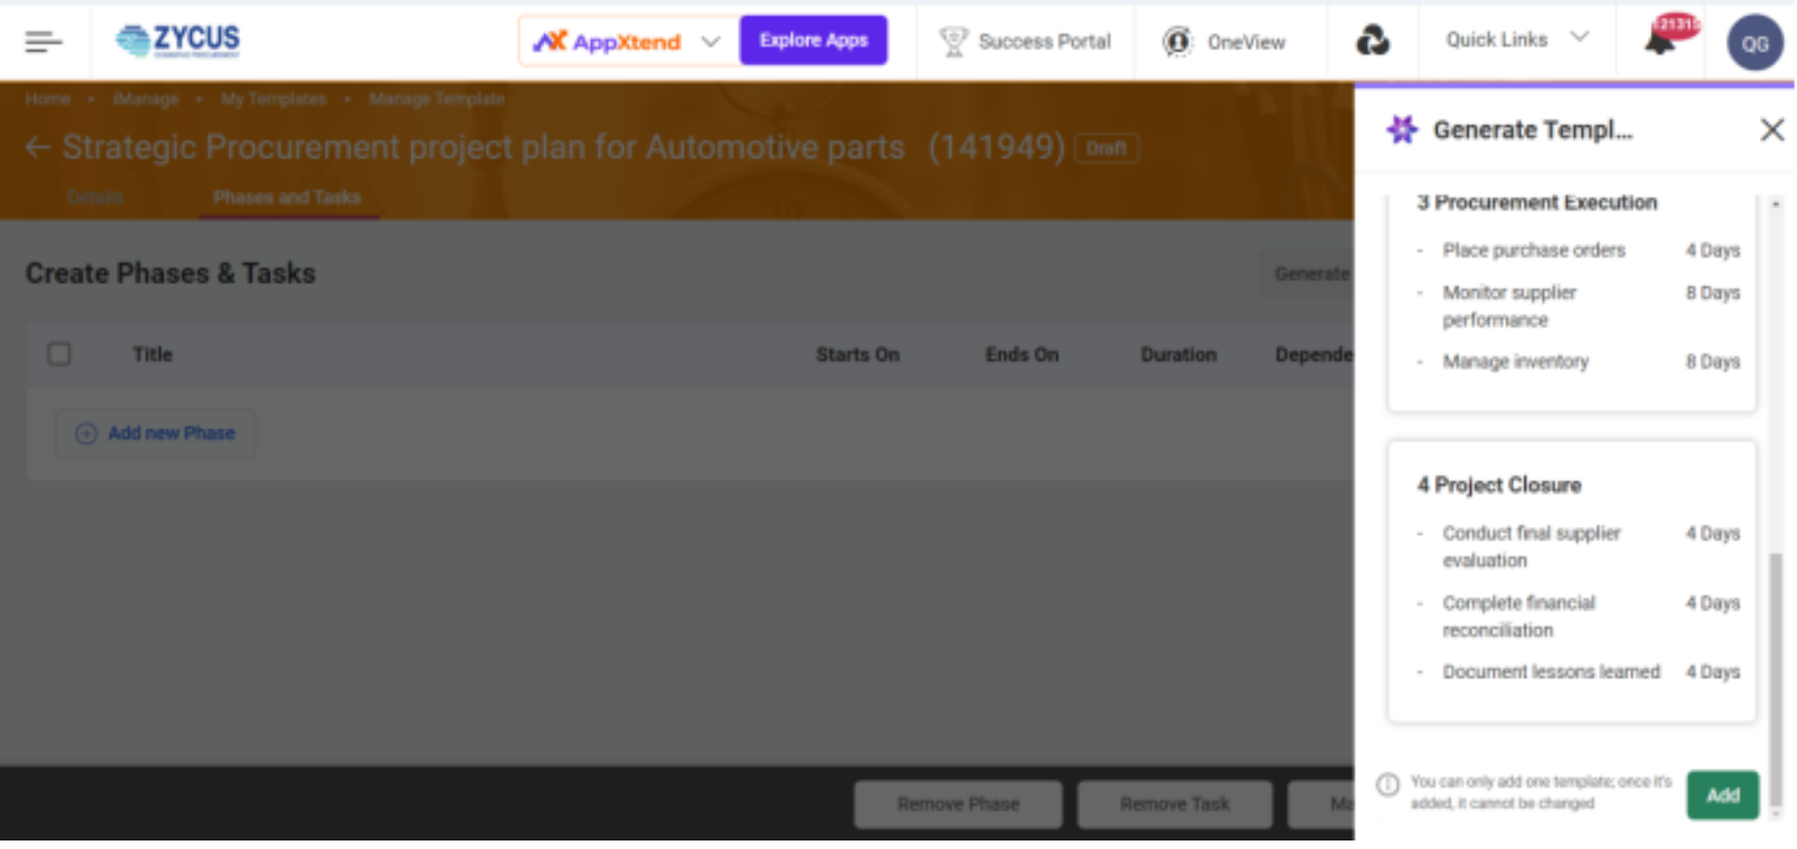
Task: Open the QG user profile avatar
Action: pyautogui.click(x=1754, y=42)
